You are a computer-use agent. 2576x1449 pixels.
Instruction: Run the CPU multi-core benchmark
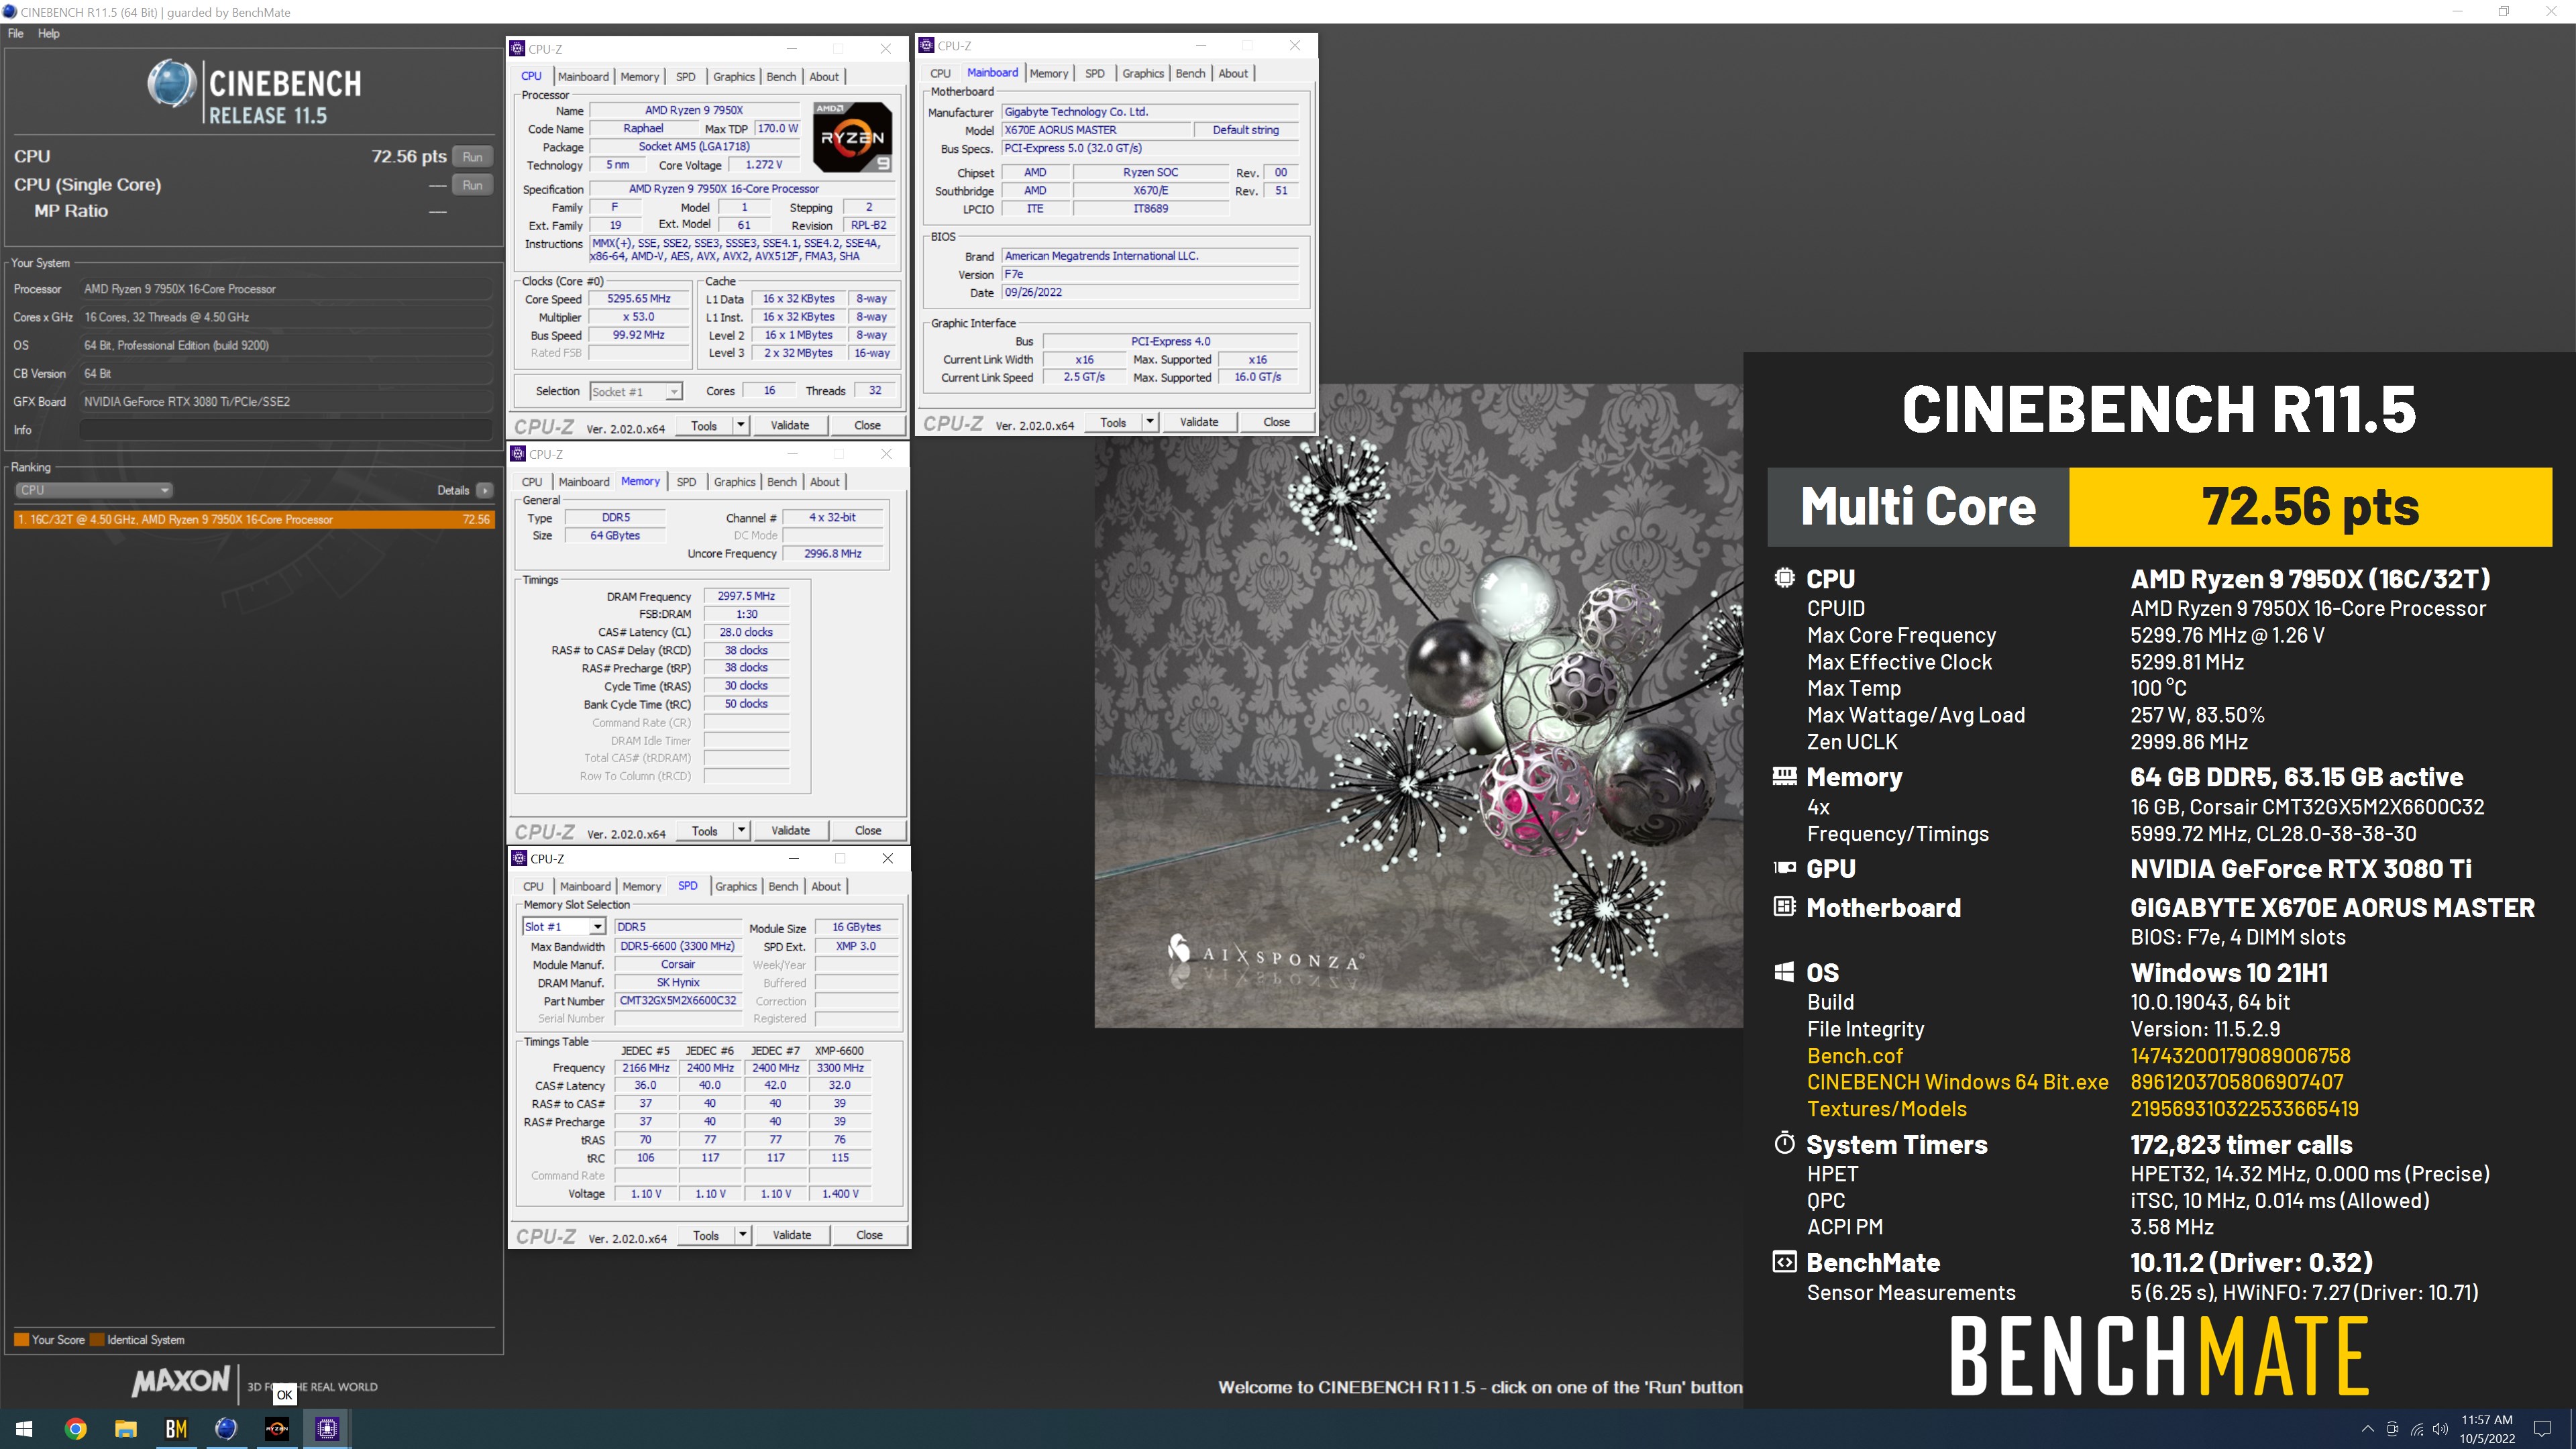tap(473, 157)
